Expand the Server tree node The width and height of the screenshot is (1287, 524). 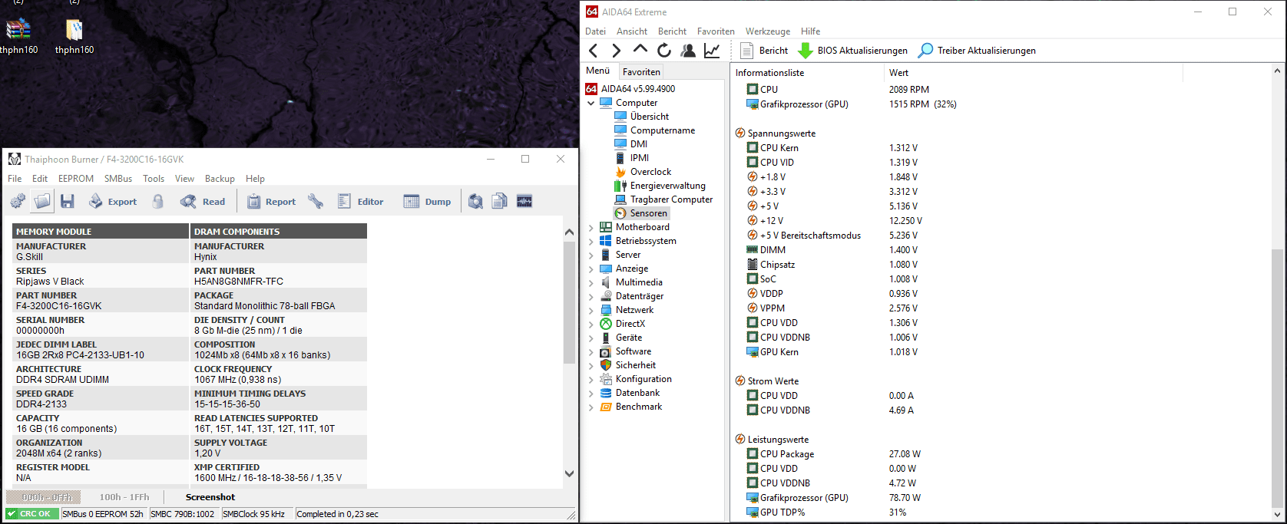[591, 255]
